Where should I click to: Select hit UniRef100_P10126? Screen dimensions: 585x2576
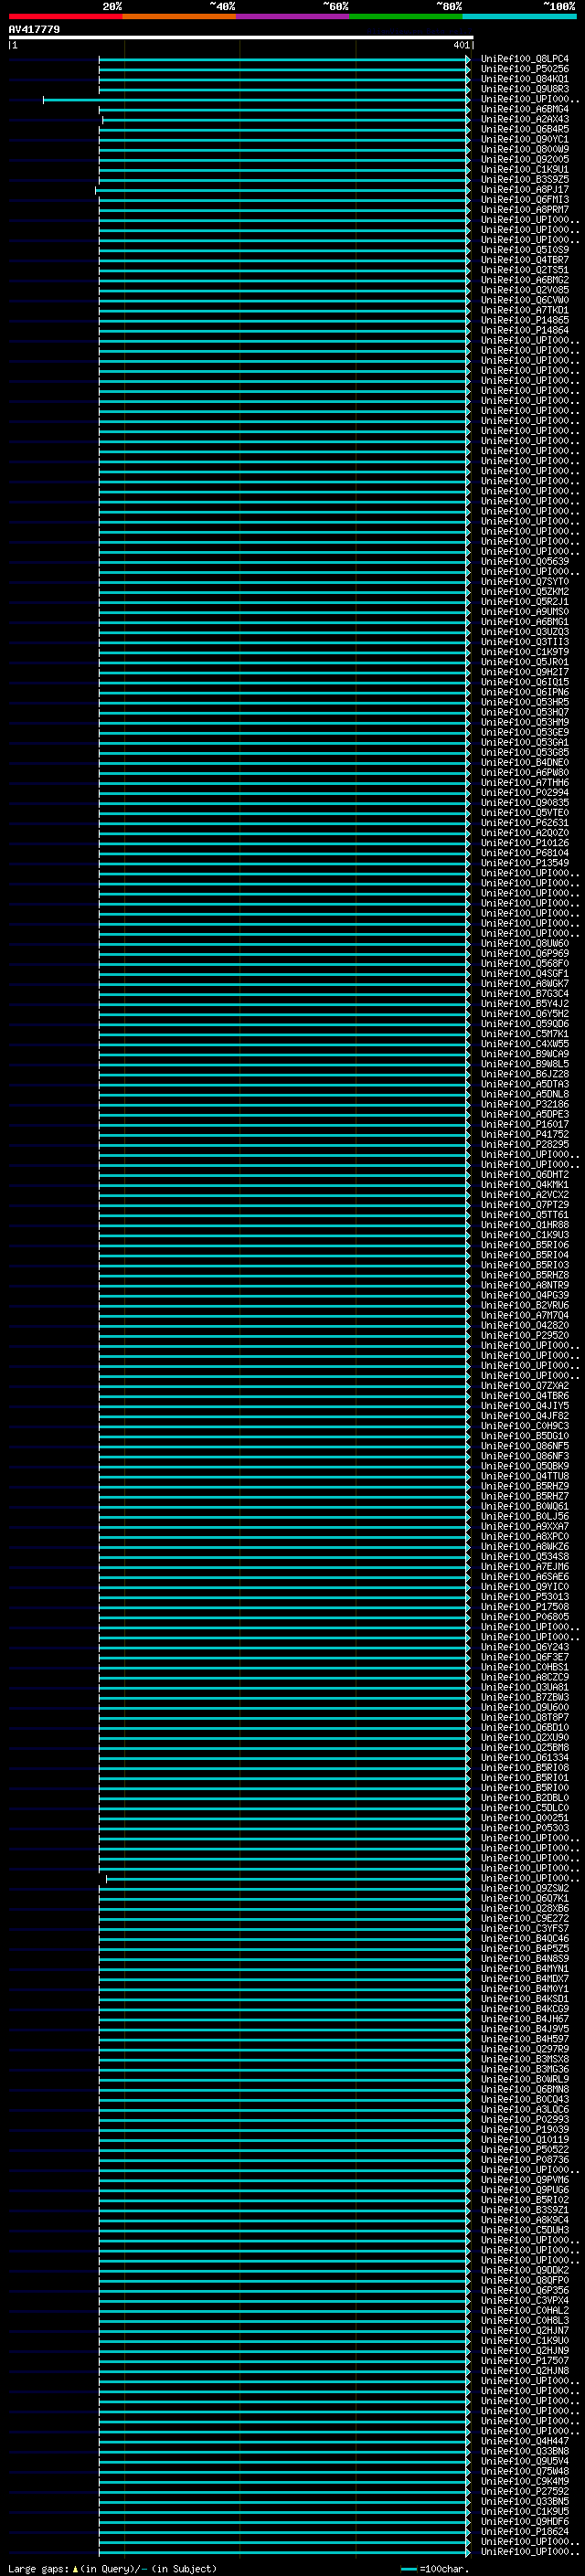point(525,843)
